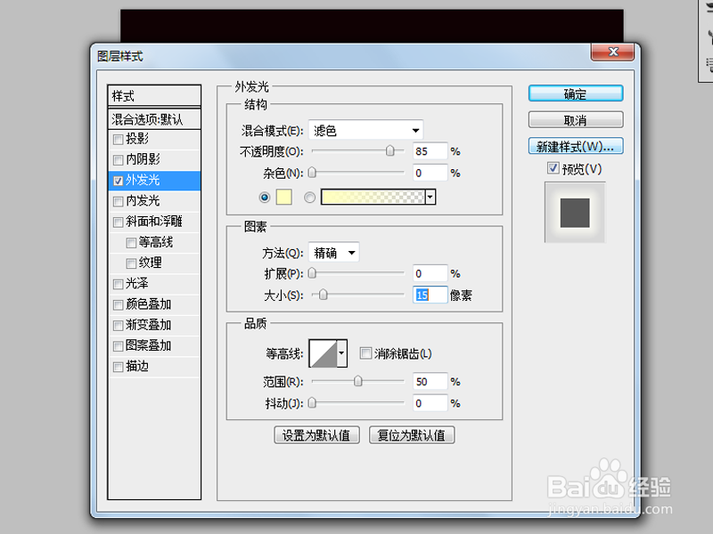Click the 范围 range slider handle
This screenshot has height=534, width=713.
tap(358, 381)
